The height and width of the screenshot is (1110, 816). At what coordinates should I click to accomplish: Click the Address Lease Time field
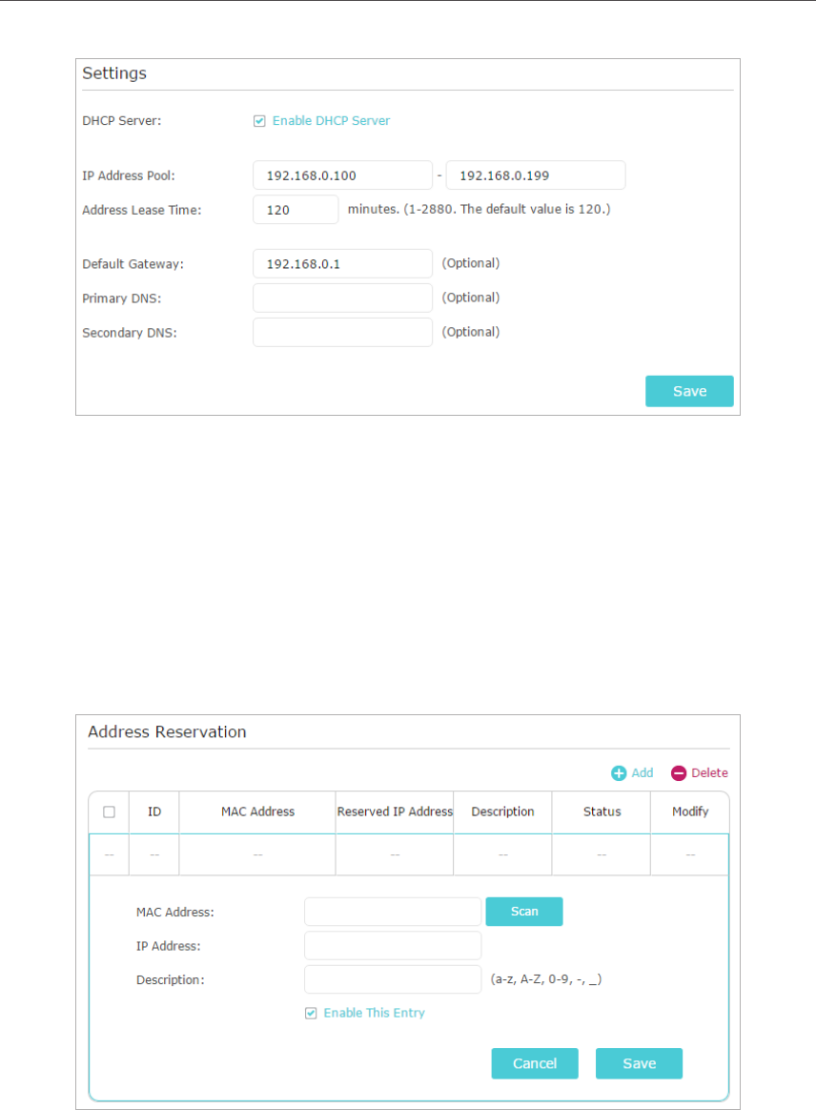click(296, 210)
